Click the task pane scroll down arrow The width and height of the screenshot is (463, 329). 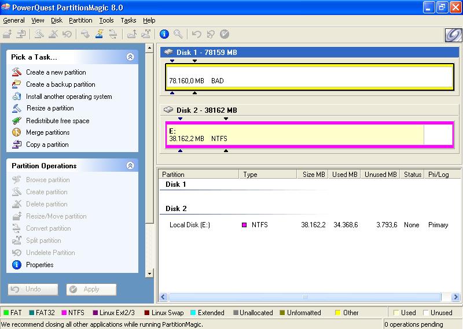(150, 273)
